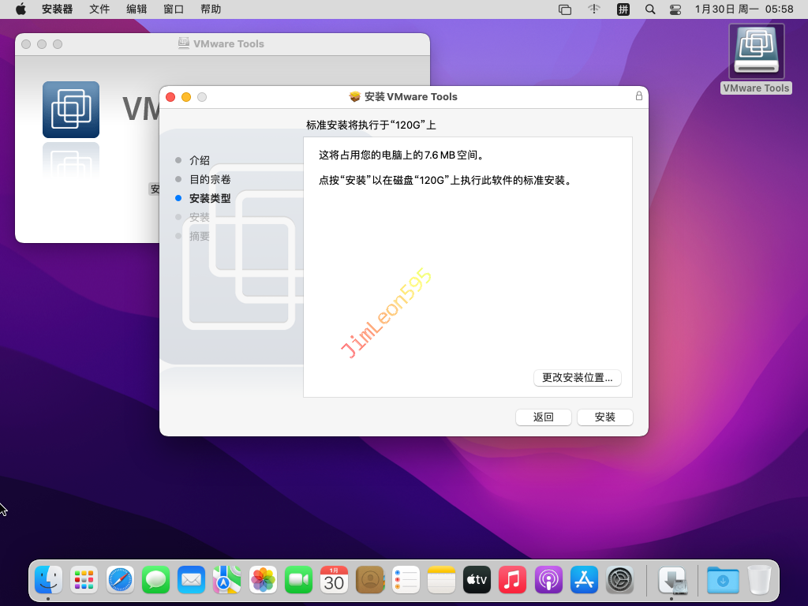This screenshot has width=808, height=606.
Task: Open the 窗口 menu
Action: click(174, 9)
